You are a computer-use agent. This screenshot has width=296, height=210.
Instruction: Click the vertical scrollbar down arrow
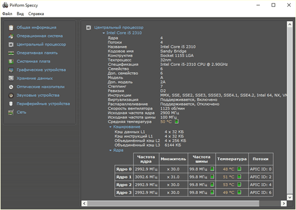(x=290, y=197)
